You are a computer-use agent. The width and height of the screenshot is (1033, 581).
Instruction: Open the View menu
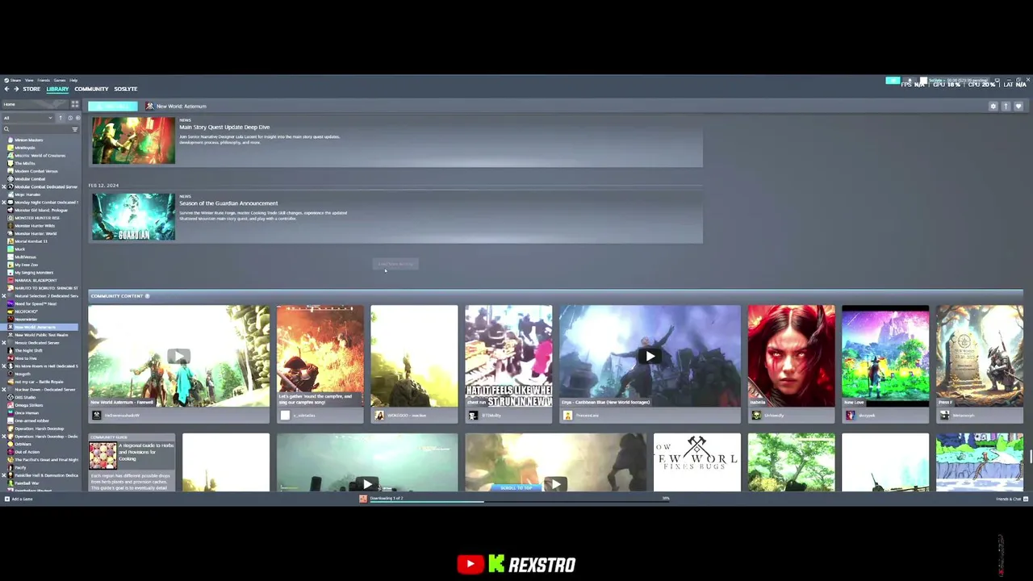tap(29, 80)
